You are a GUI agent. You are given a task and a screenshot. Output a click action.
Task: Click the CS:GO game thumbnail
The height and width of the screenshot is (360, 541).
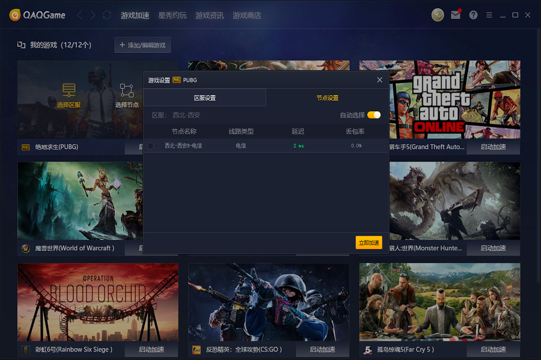tap(269, 302)
